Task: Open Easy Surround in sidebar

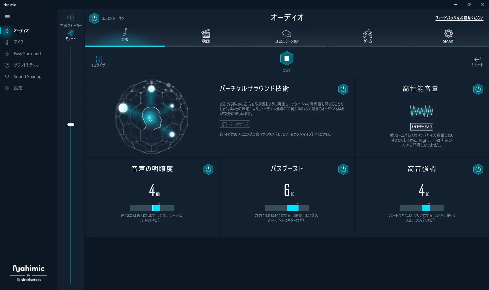Action: click(27, 54)
